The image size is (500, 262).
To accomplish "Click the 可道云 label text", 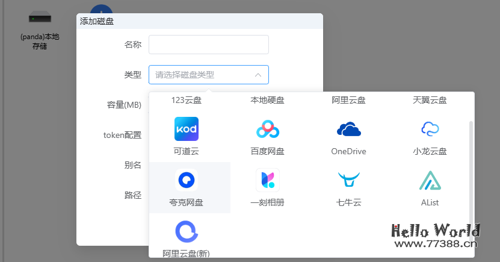I will click(187, 151).
